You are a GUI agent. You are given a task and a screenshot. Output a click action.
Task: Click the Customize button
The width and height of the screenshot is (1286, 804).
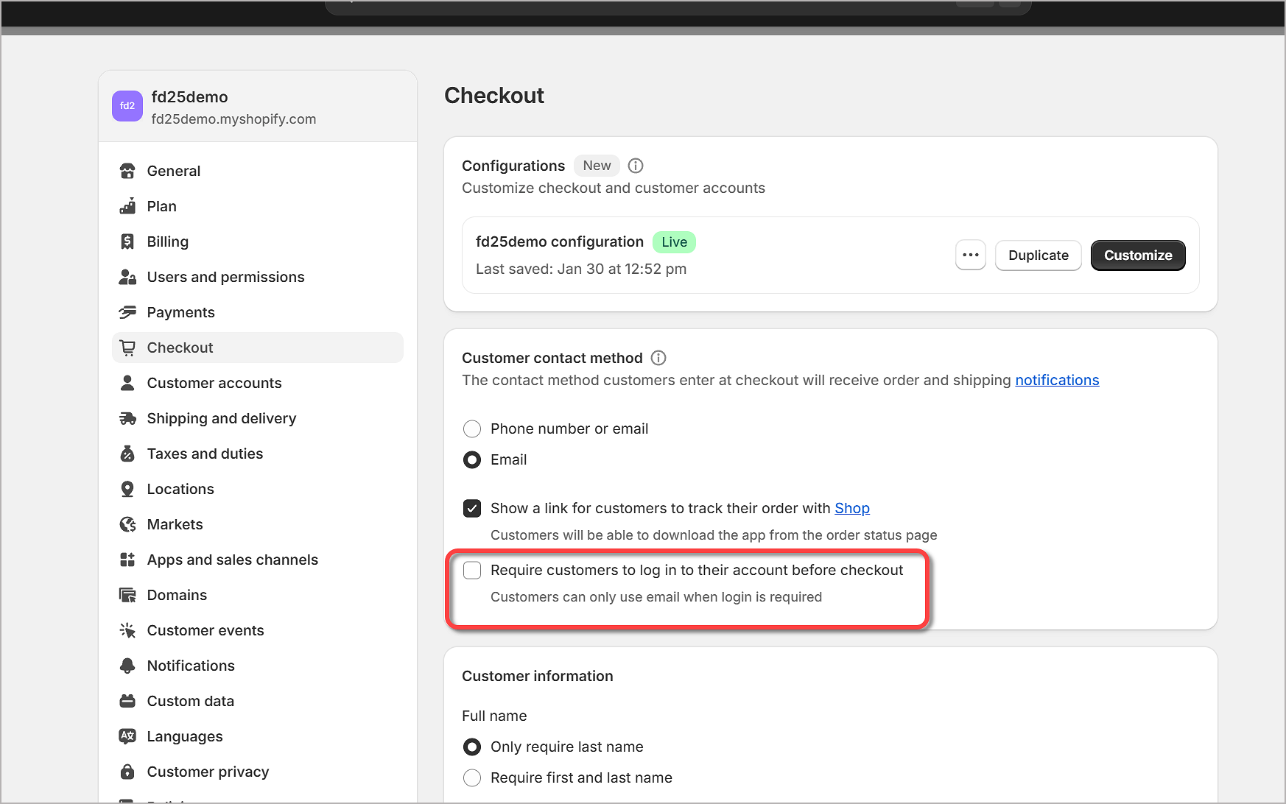coord(1137,255)
